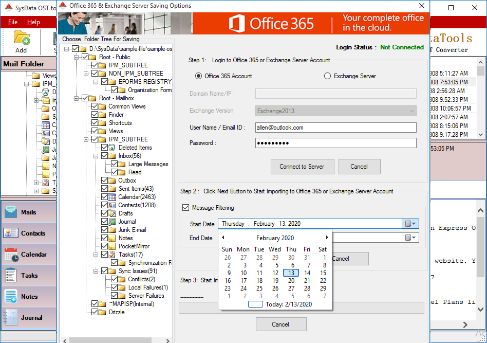
Task: Click the Step 3 import progress bar
Action: click(301, 308)
